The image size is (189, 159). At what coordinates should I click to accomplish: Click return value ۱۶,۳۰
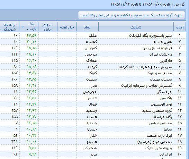31,60
